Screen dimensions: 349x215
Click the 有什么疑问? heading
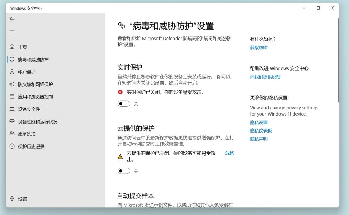point(263,39)
